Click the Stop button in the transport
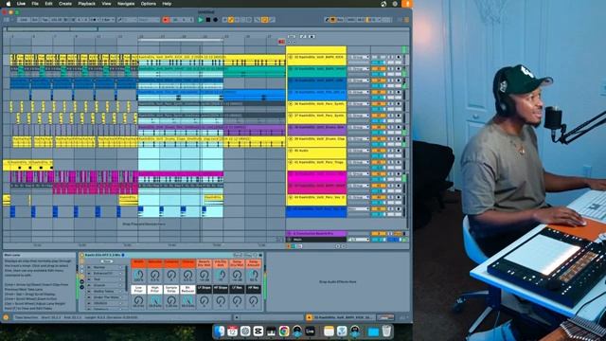The height and width of the screenshot is (341, 606). (208, 20)
